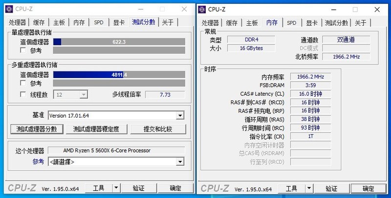Click 多线程倍率 value 7.73
Viewport: 391px width, 198px height.
pos(165,95)
